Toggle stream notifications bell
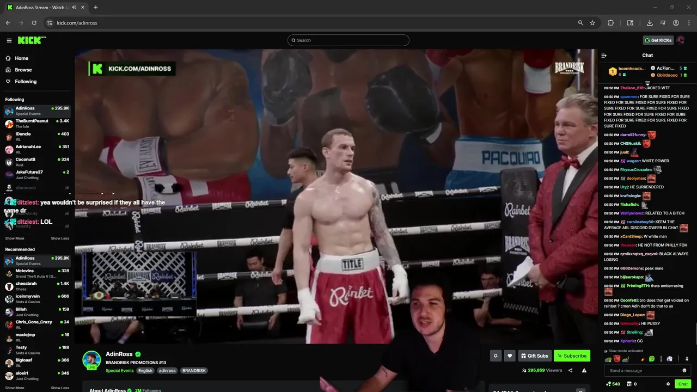Viewport: 697px width, 392px height. (496, 356)
